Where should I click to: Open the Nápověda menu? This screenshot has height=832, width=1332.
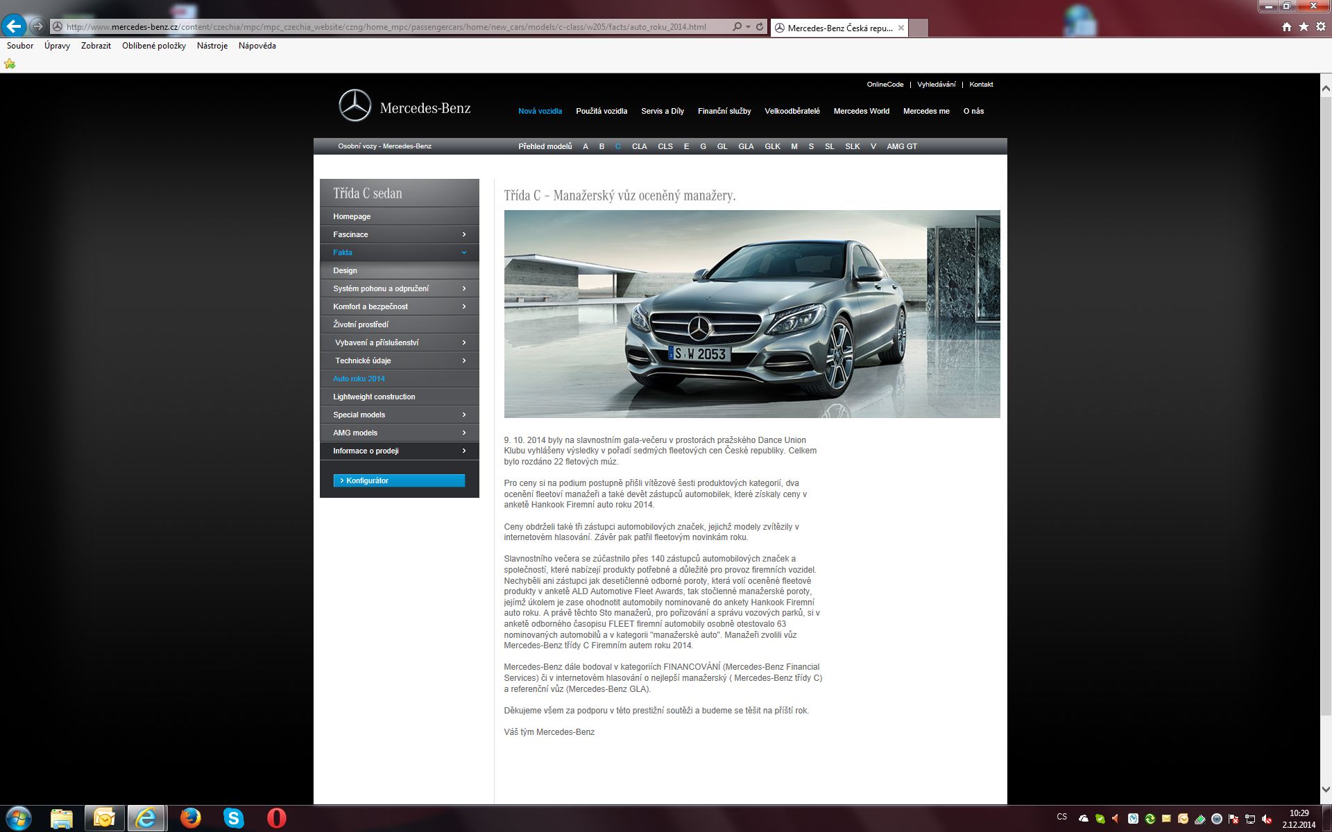click(x=257, y=46)
